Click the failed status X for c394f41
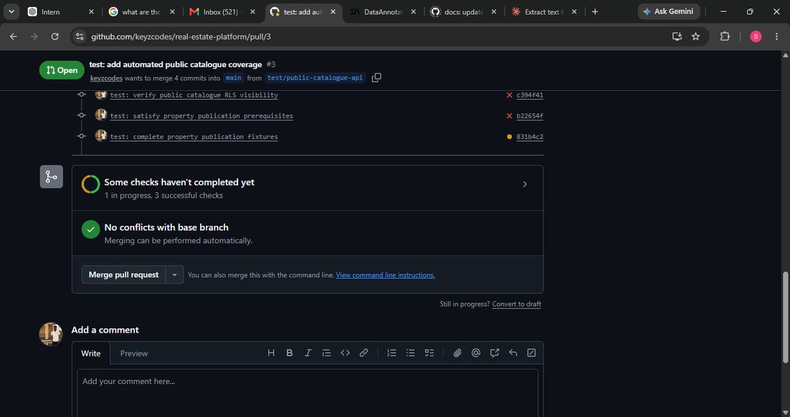The width and height of the screenshot is (790, 417). 510,95
